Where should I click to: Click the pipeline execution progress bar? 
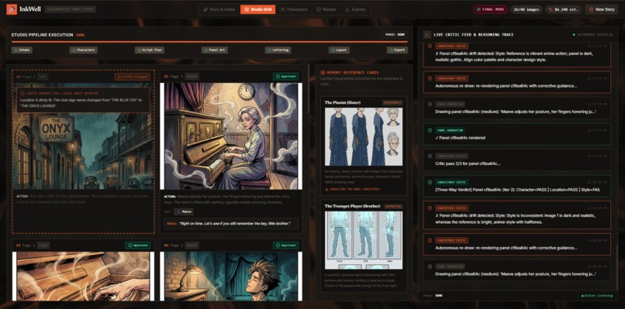click(209, 42)
